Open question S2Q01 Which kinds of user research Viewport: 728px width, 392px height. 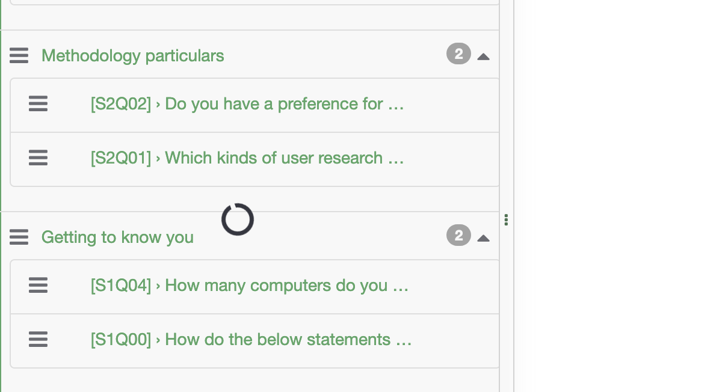click(x=247, y=158)
